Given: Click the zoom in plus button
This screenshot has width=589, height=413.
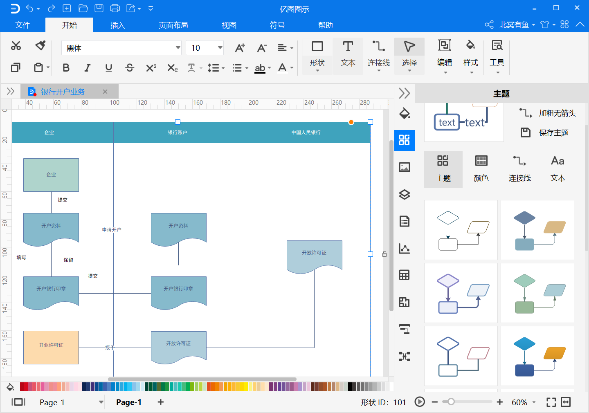Looking at the screenshot, I should tap(500, 402).
